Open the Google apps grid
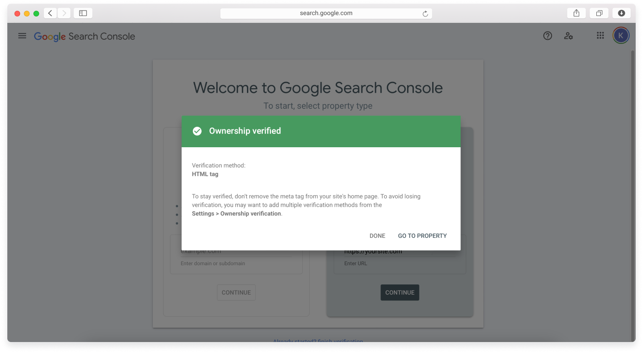Viewport: 643px width, 353px height. pyautogui.click(x=600, y=35)
